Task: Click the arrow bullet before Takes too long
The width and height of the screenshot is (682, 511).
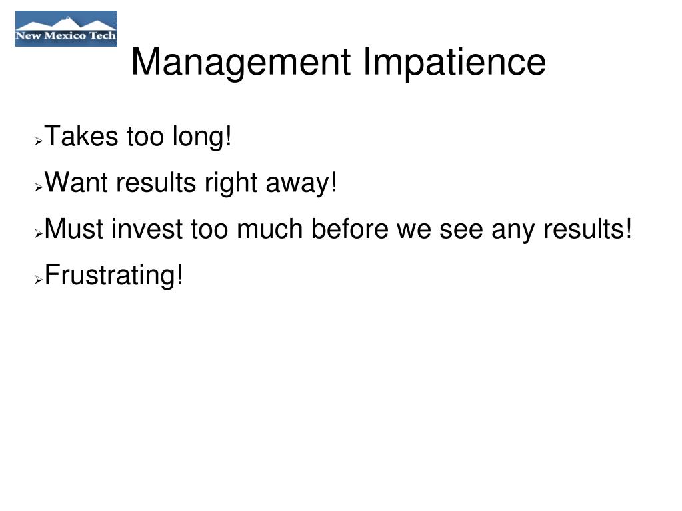Action: (x=39, y=141)
